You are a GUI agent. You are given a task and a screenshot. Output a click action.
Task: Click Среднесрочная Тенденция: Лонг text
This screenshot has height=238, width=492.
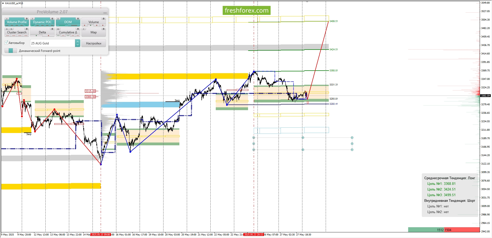(x=449, y=178)
